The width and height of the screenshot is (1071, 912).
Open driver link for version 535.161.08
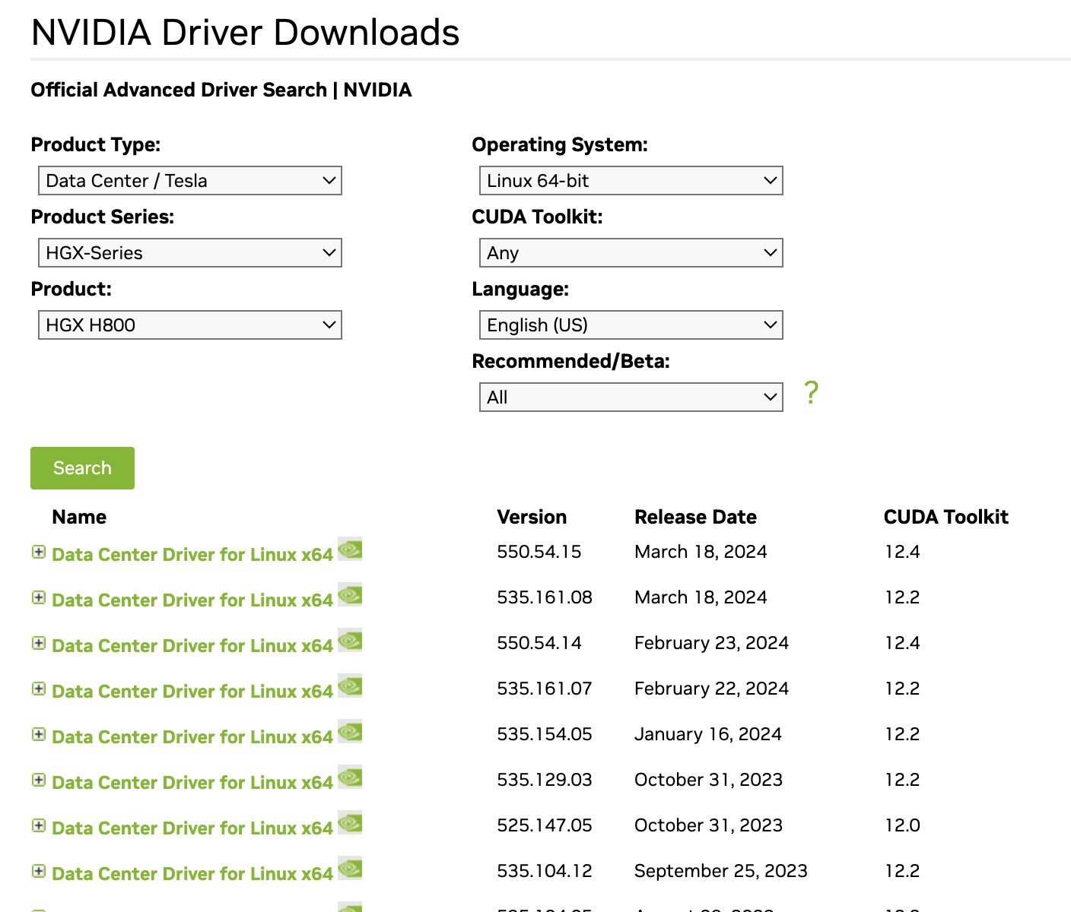point(192,600)
